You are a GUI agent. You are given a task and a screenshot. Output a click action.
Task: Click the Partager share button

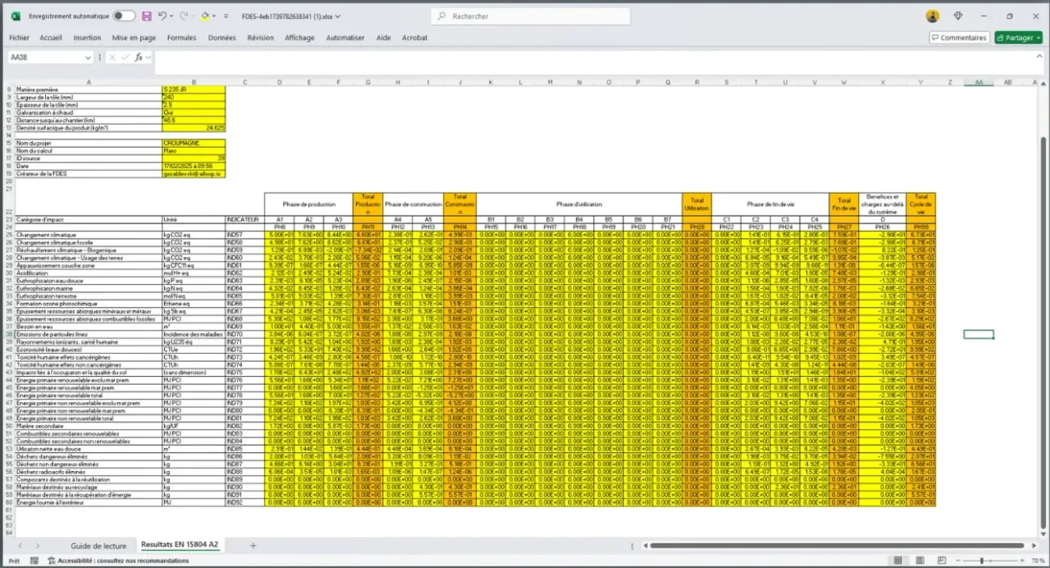coord(1018,38)
